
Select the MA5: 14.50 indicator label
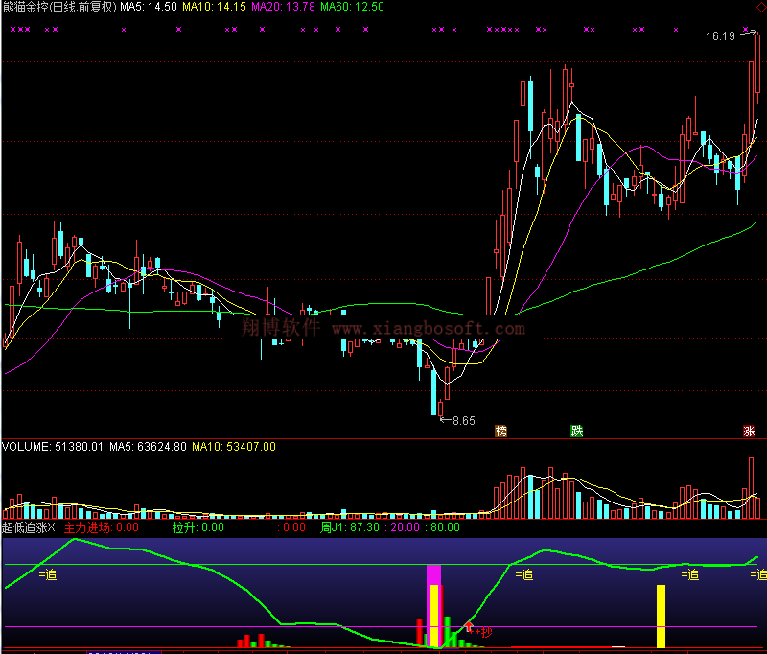click(149, 7)
